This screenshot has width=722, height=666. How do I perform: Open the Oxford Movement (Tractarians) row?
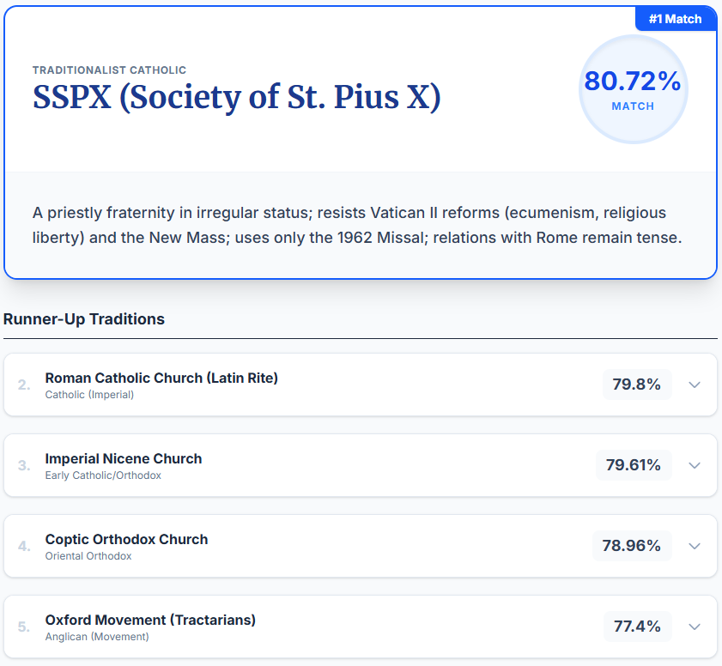point(361,627)
